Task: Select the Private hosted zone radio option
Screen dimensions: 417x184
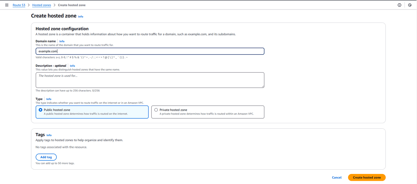Action: coord(156,110)
